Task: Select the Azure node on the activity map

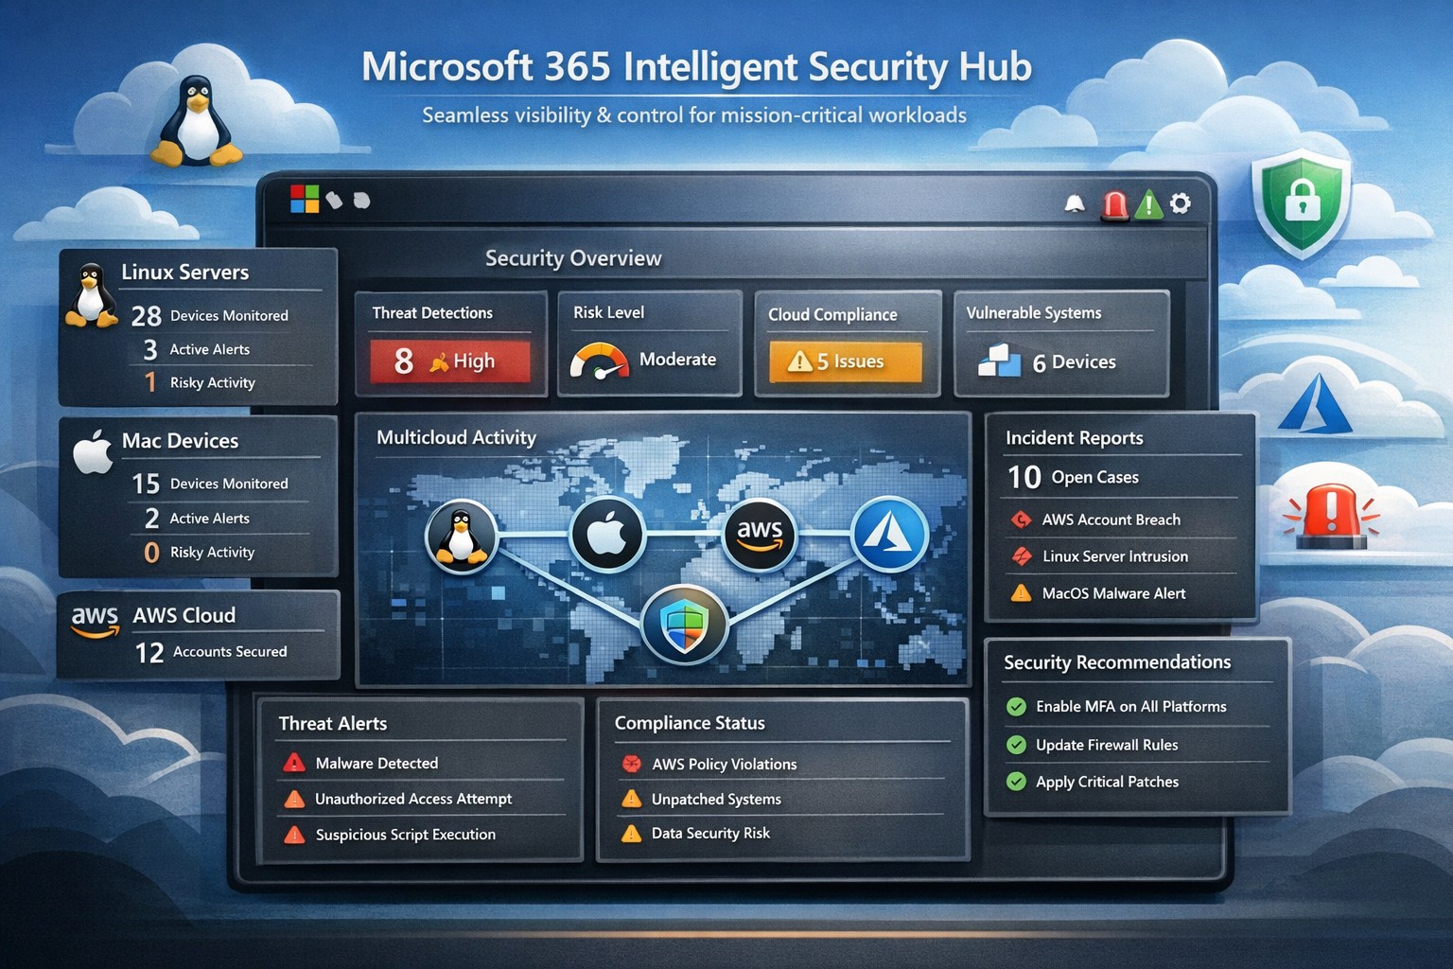Action: [889, 536]
